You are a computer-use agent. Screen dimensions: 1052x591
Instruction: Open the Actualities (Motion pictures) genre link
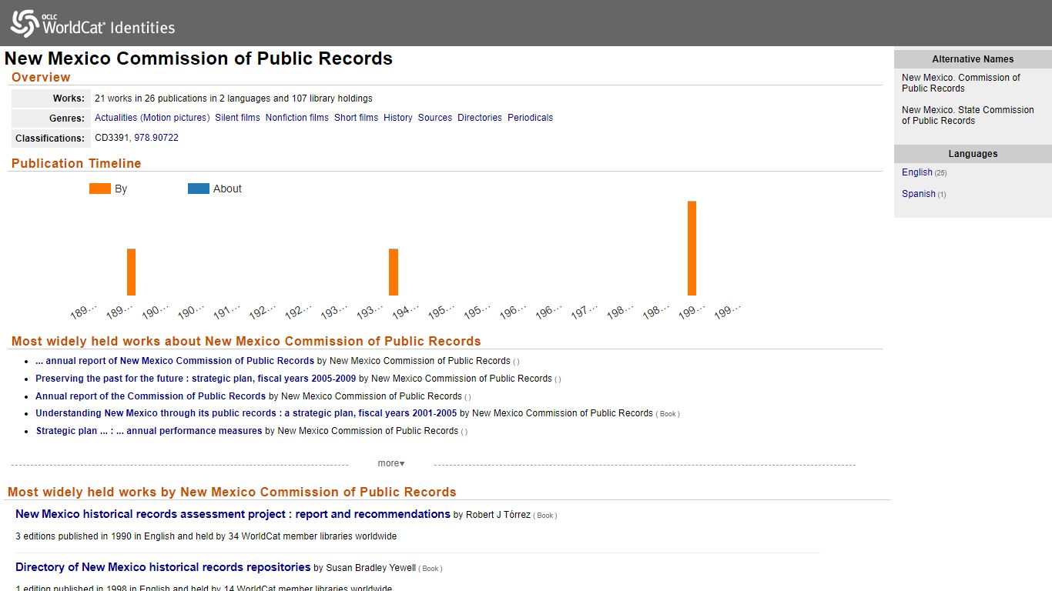pyautogui.click(x=152, y=118)
